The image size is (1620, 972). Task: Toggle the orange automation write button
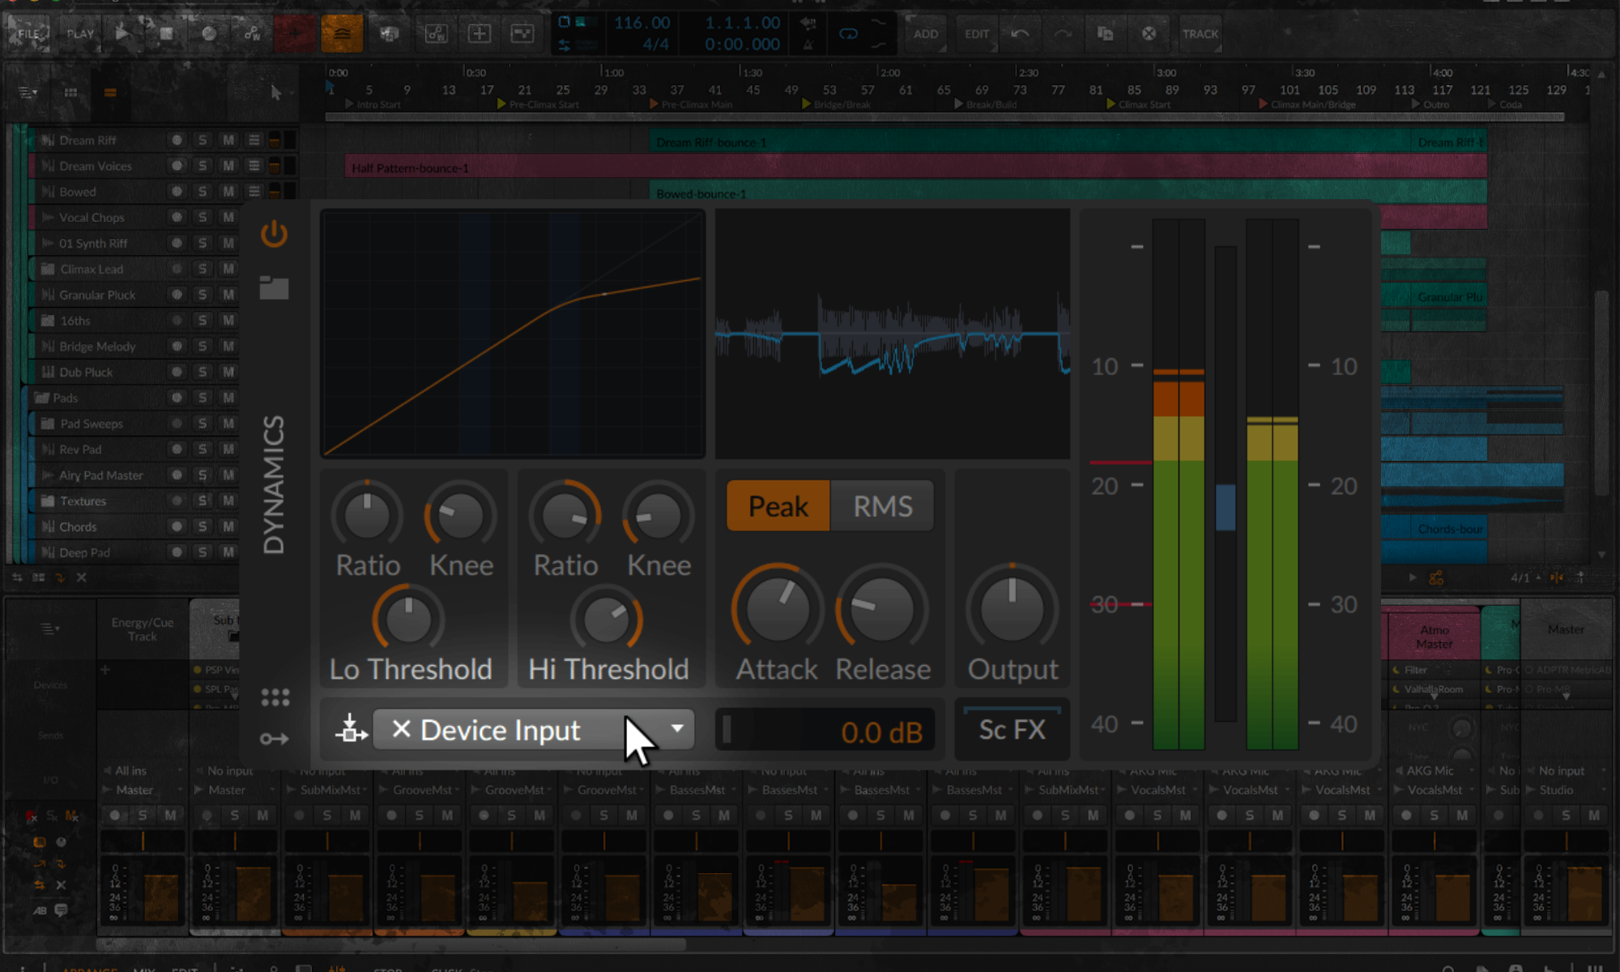[x=341, y=34]
